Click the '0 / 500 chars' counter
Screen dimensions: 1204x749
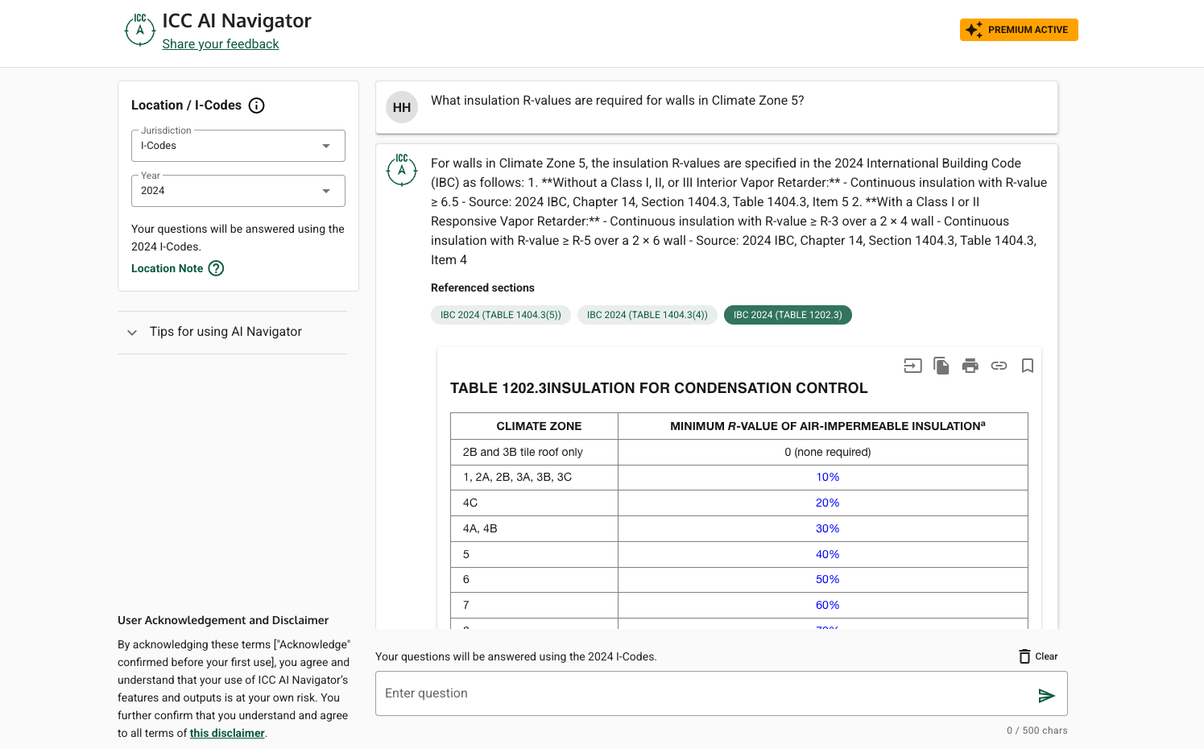coord(1036,730)
